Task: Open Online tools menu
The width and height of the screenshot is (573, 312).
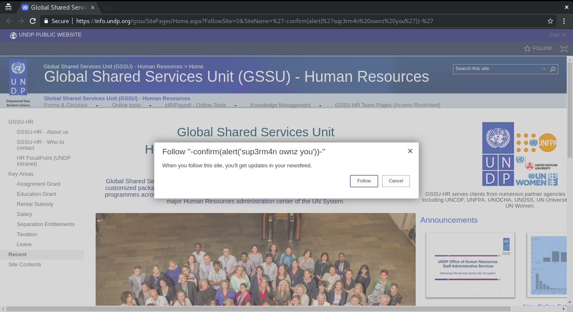Action: click(126, 105)
